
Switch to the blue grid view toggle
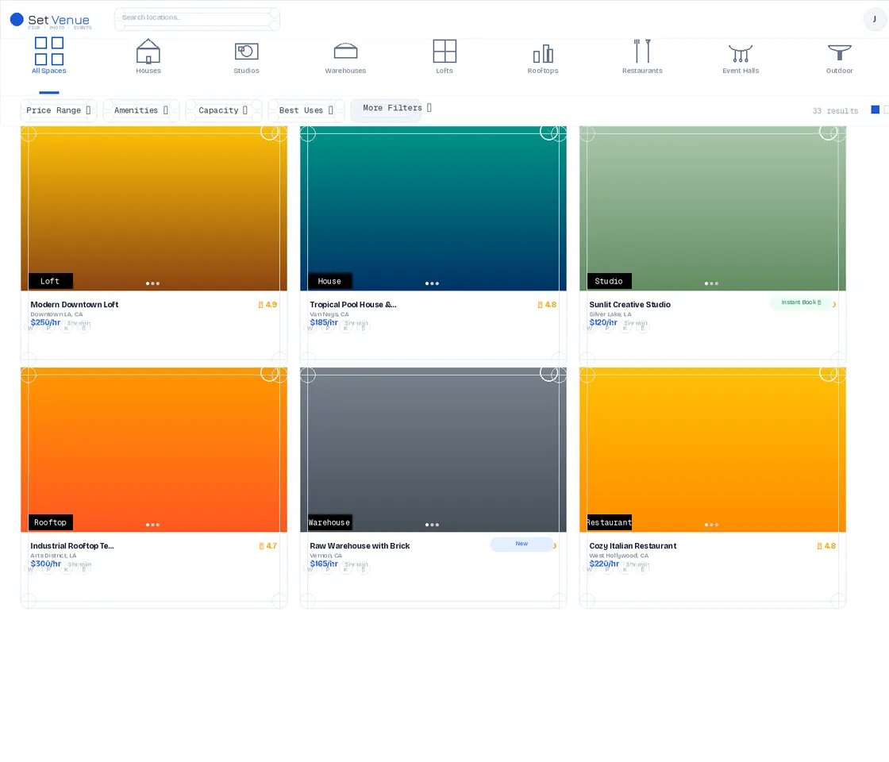pos(875,110)
